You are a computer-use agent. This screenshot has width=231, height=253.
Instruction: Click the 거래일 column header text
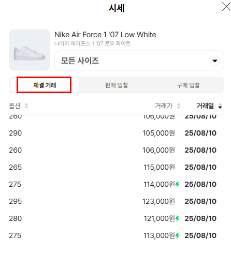205,106
